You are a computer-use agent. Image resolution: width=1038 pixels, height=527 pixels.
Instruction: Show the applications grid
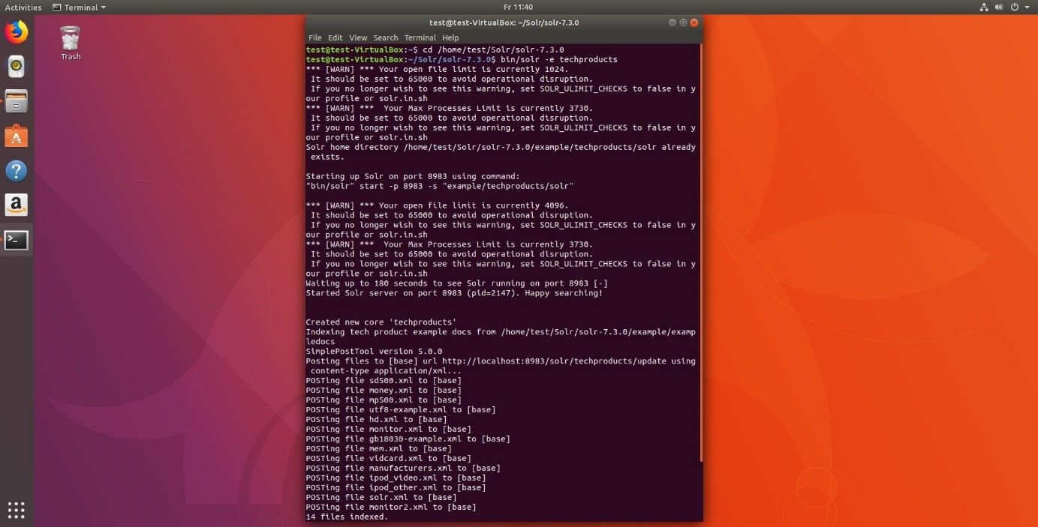17,510
